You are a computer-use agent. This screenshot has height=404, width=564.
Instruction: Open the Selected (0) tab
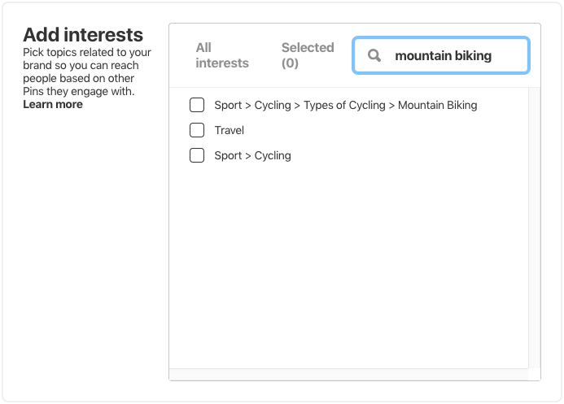(x=308, y=55)
